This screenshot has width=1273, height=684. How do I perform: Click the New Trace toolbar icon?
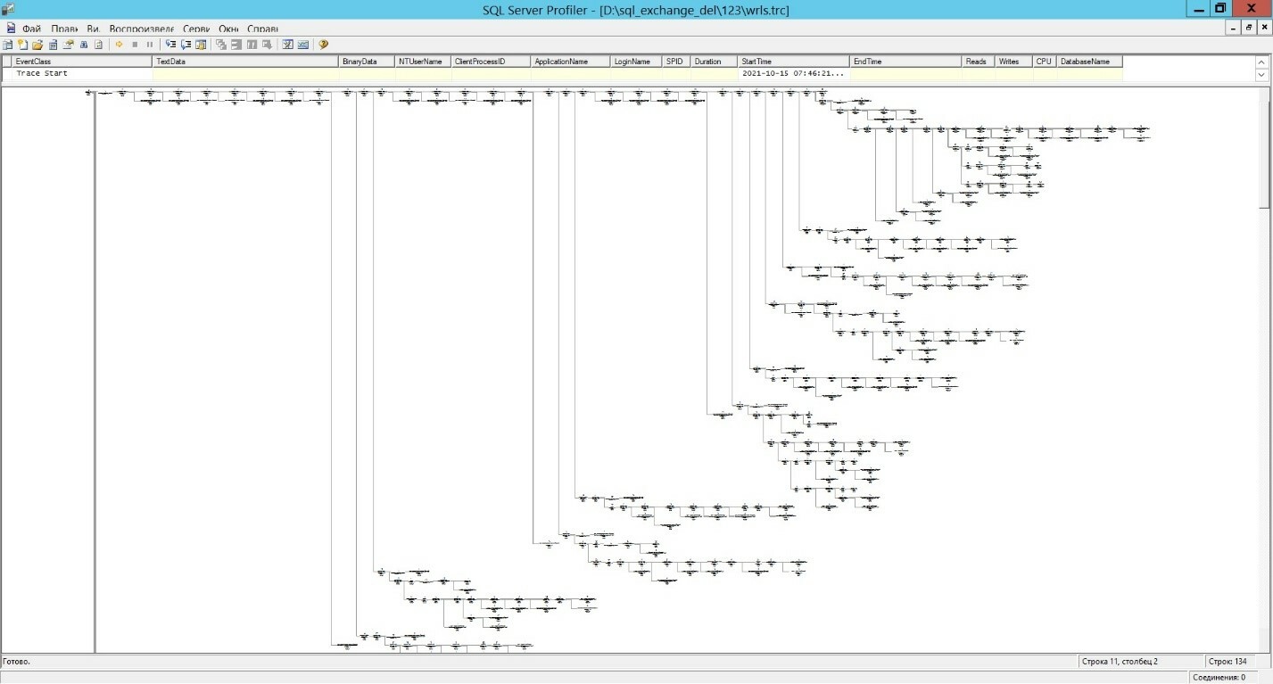tap(8, 45)
